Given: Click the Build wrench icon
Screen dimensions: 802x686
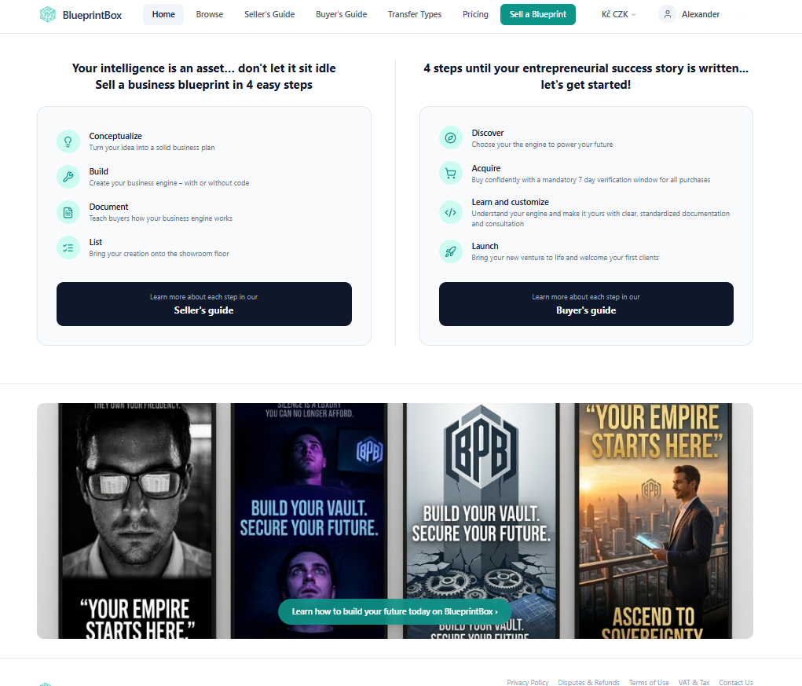Looking at the screenshot, I should (68, 177).
